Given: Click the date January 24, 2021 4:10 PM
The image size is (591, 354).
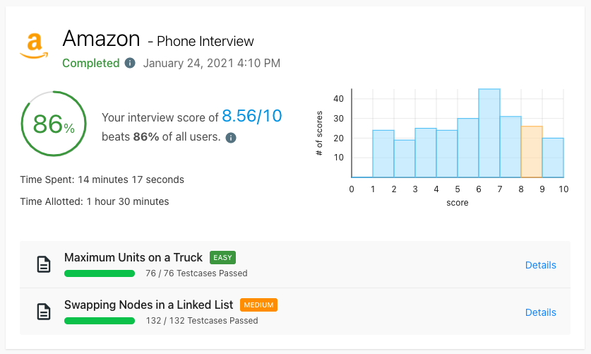Looking at the screenshot, I should [x=212, y=63].
